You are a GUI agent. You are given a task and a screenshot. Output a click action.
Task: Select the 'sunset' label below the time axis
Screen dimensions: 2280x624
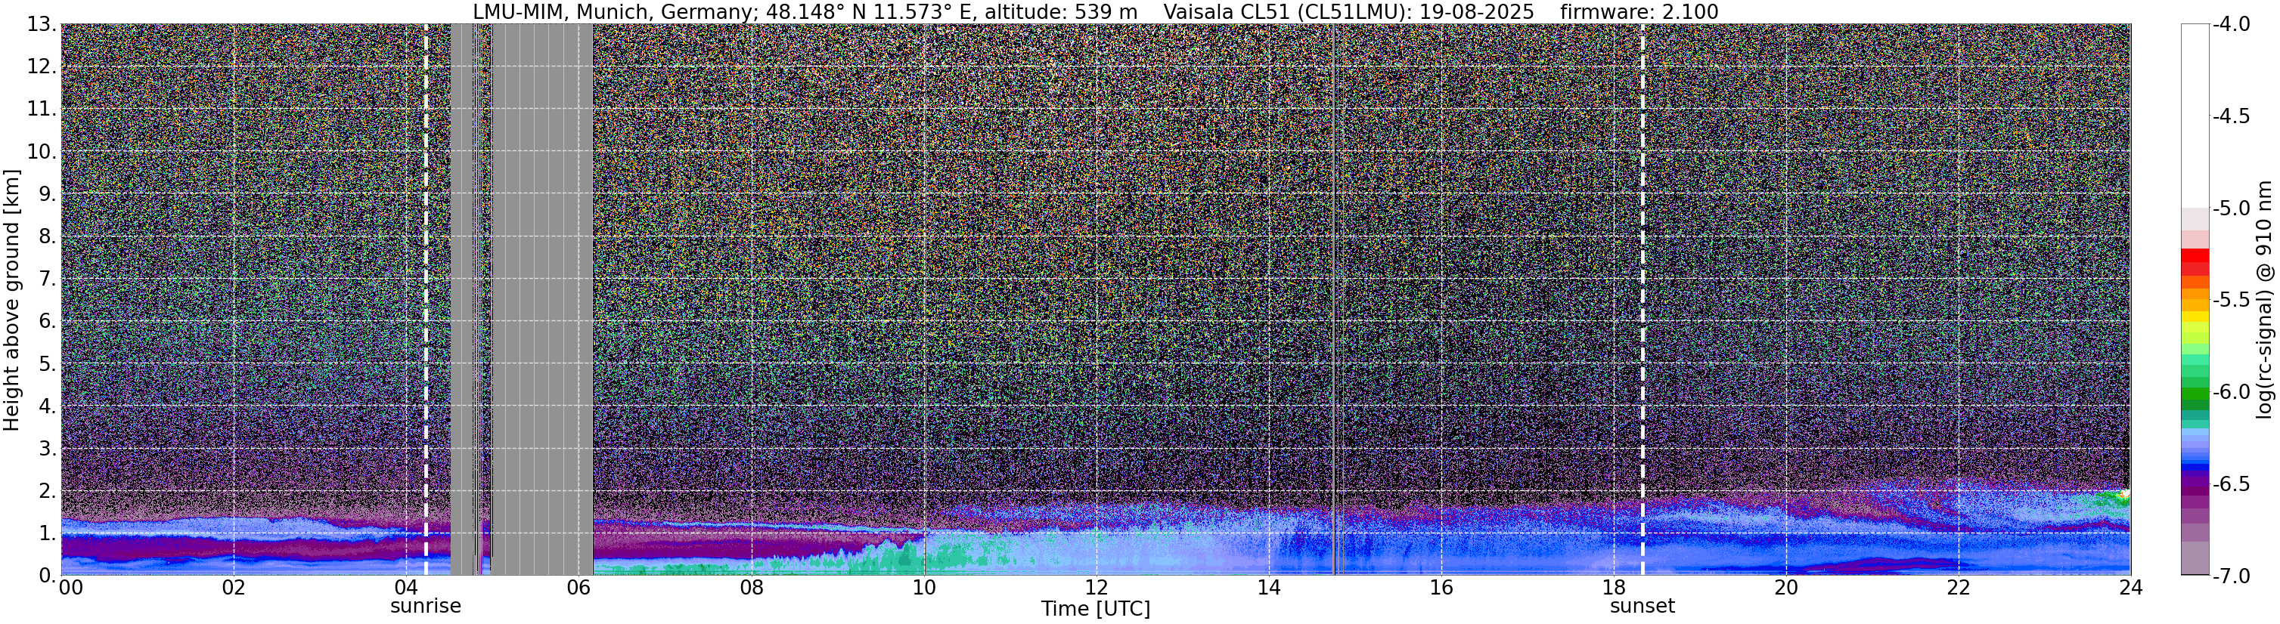tap(1643, 607)
